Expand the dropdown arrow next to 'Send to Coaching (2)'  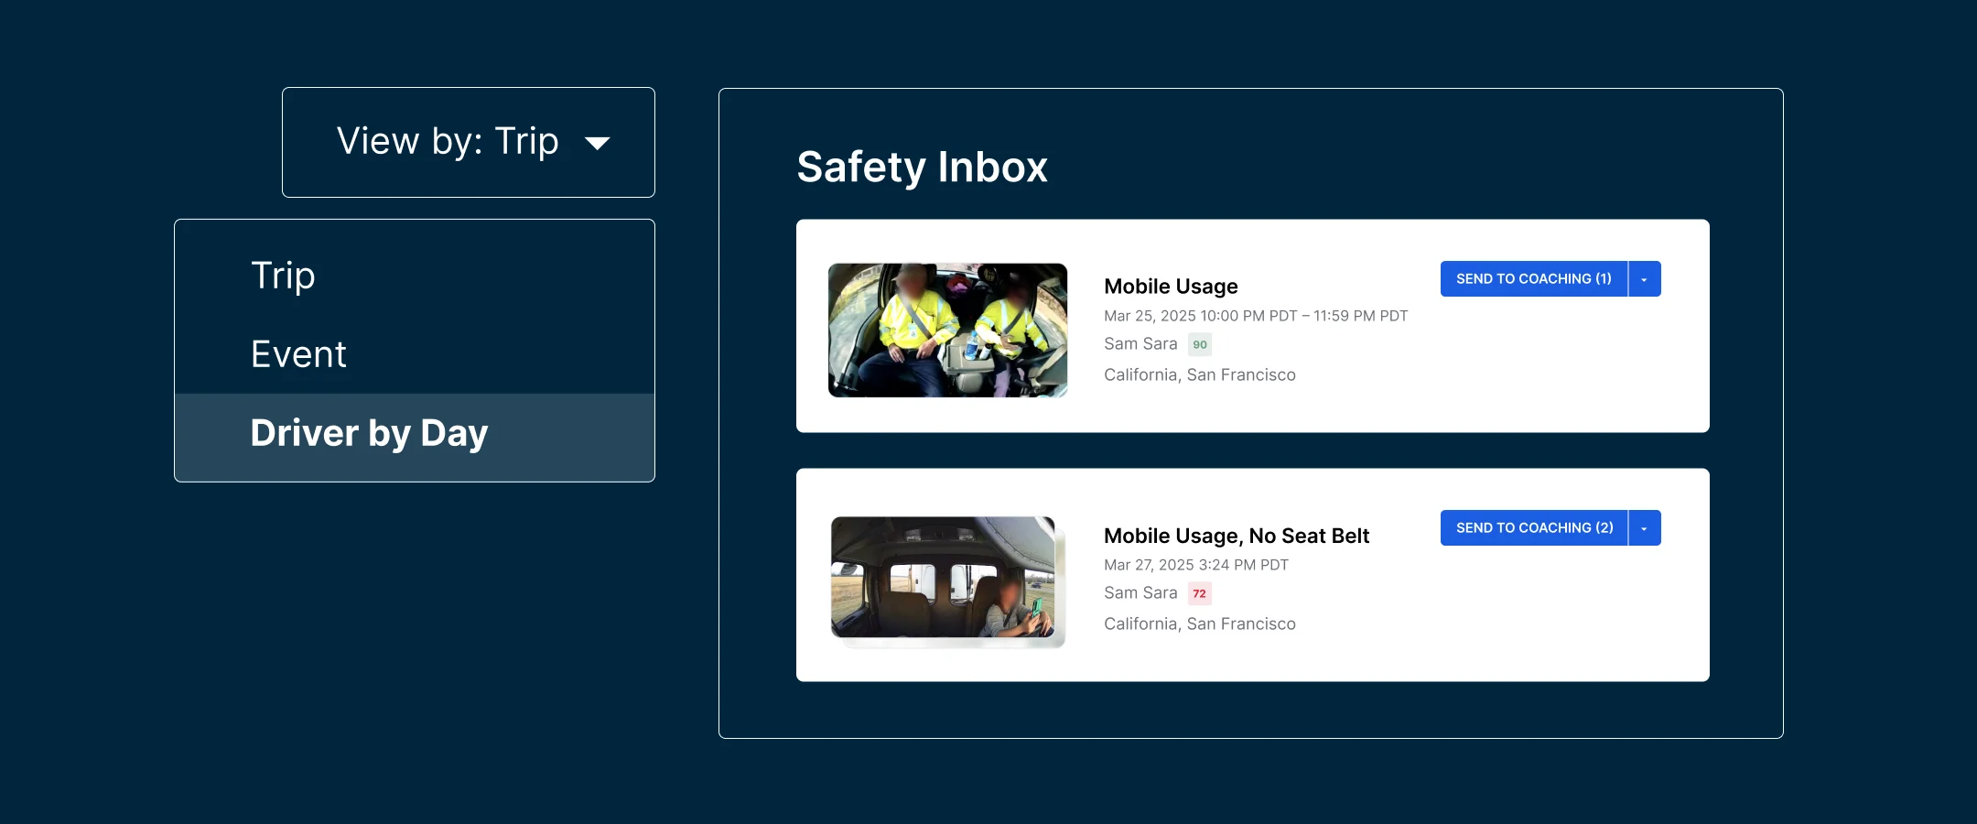1643,527
